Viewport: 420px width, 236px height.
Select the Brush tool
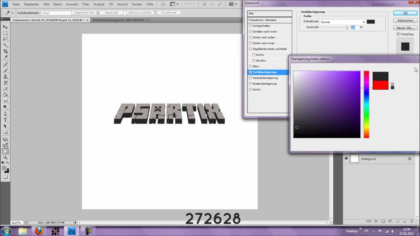(x=5, y=70)
